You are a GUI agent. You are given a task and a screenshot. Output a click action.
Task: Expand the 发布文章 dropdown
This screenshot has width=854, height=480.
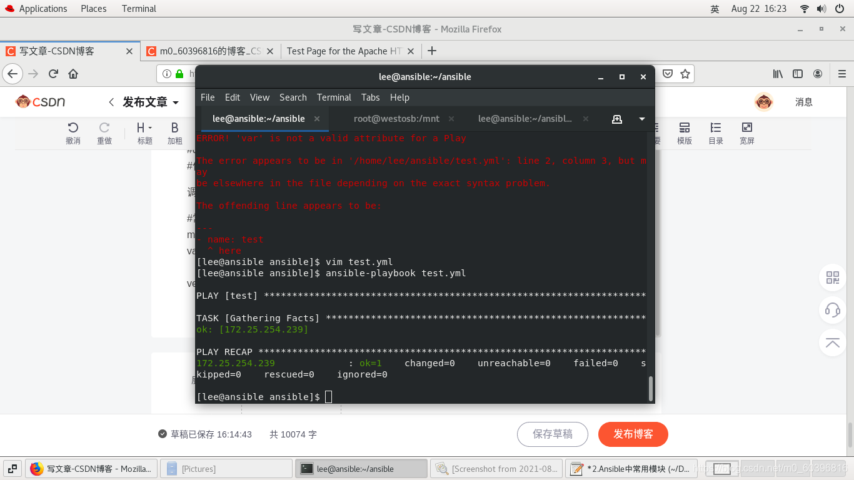click(176, 102)
